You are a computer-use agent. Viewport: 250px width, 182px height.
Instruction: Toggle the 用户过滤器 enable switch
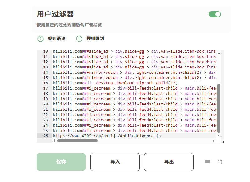click(x=215, y=14)
